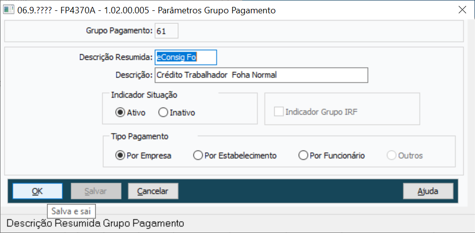Pick the Por Funcionário radio option
475x233 pixels.
pos(303,155)
